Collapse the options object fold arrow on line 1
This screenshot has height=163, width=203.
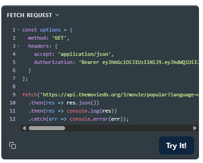click(x=18, y=30)
